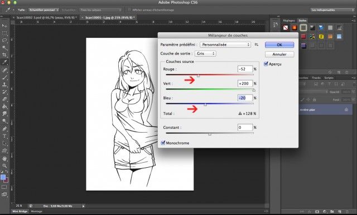
Task: Select the Dodge tool
Action: (4, 121)
